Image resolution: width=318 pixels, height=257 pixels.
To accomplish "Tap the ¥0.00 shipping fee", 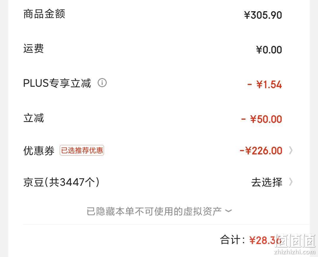I will click(x=269, y=50).
